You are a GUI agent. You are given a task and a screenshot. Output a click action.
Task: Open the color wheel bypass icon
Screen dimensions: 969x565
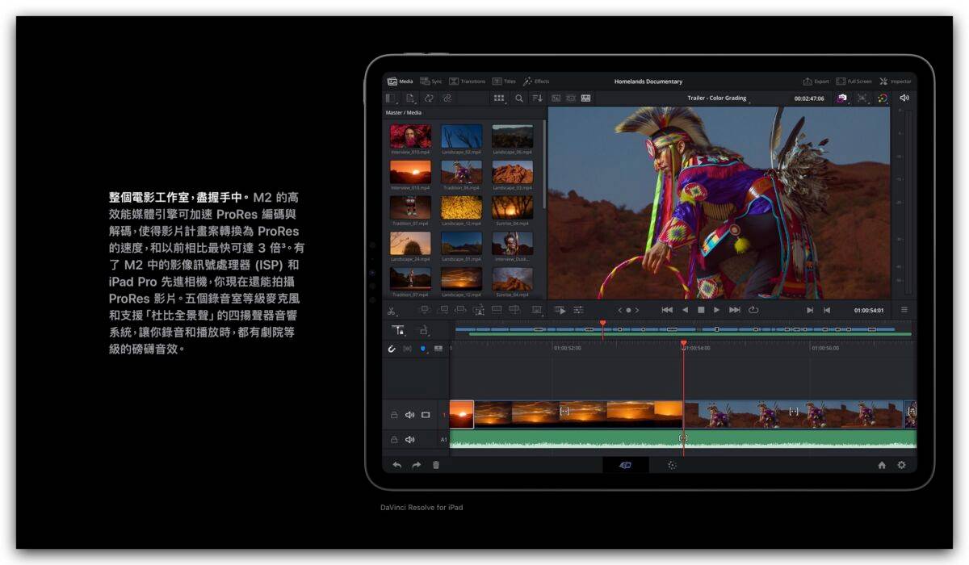[883, 98]
